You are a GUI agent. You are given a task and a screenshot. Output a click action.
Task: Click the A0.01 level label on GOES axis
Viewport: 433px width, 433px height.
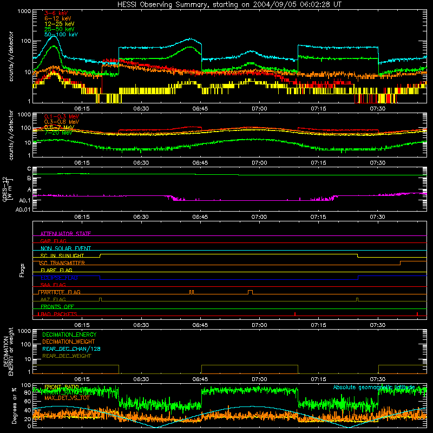[23, 209]
